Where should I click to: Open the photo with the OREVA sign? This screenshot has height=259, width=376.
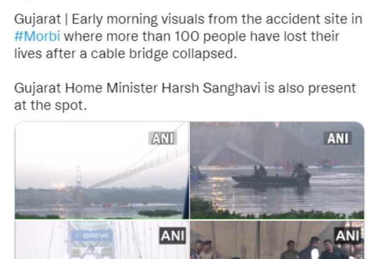click(x=102, y=239)
